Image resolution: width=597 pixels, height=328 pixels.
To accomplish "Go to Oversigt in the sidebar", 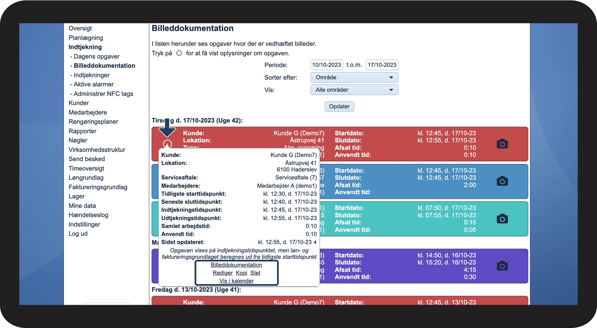I will coord(80,28).
